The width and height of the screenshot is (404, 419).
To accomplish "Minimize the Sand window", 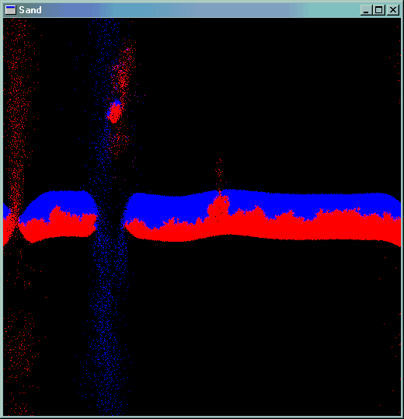I will [366, 10].
